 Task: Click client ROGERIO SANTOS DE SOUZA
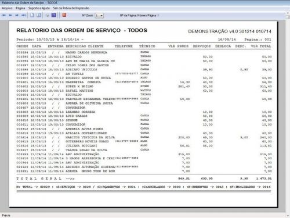(88, 78)
